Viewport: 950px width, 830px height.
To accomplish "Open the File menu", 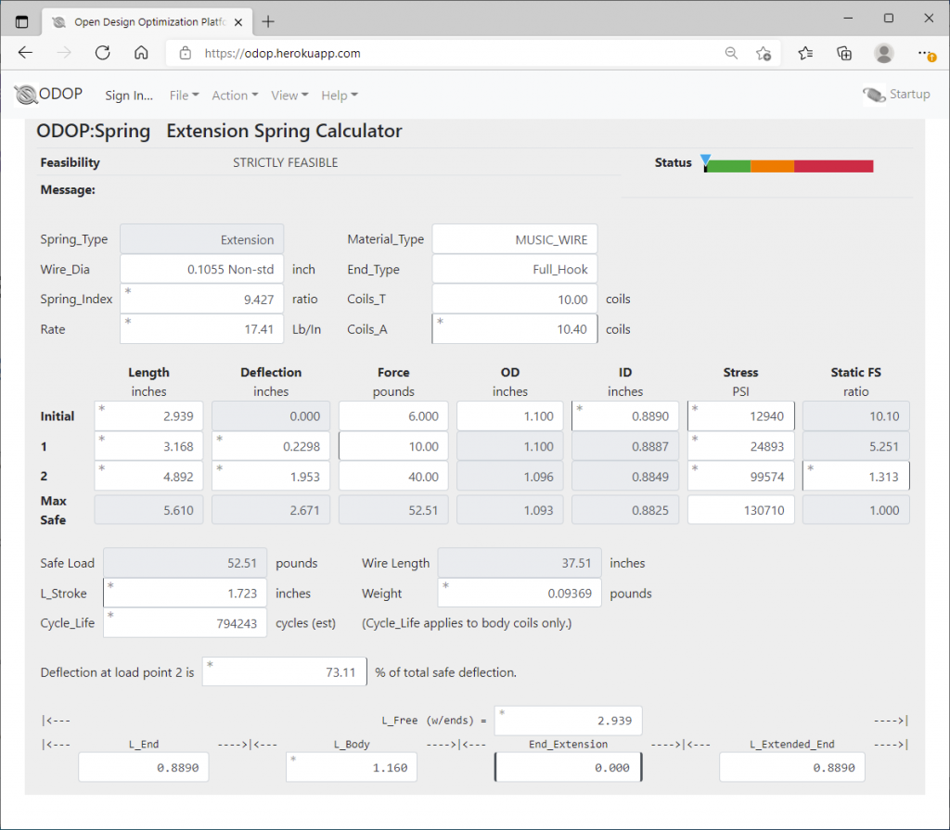I will pyautogui.click(x=183, y=95).
